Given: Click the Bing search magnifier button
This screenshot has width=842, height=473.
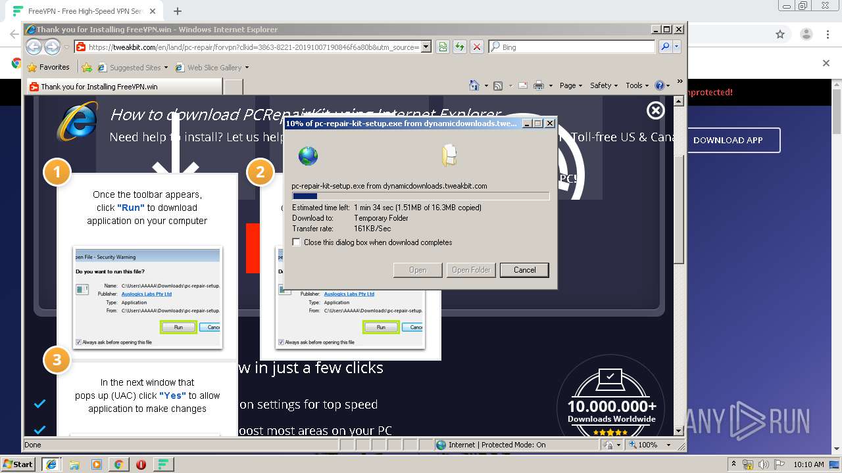Looking at the screenshot, I should pos(665,47).
